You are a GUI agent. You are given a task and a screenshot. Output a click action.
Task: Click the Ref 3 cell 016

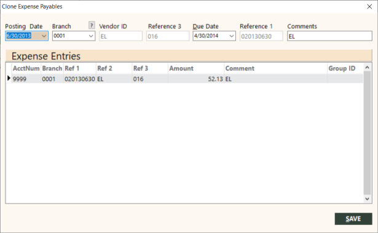(150, 79)
